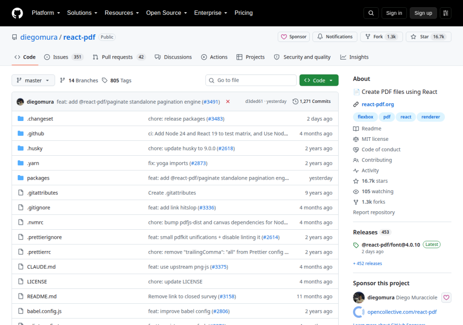
Task: Click the link icon beside react-pdf.org
Action: pyautogui.click(x=356, y=104)
